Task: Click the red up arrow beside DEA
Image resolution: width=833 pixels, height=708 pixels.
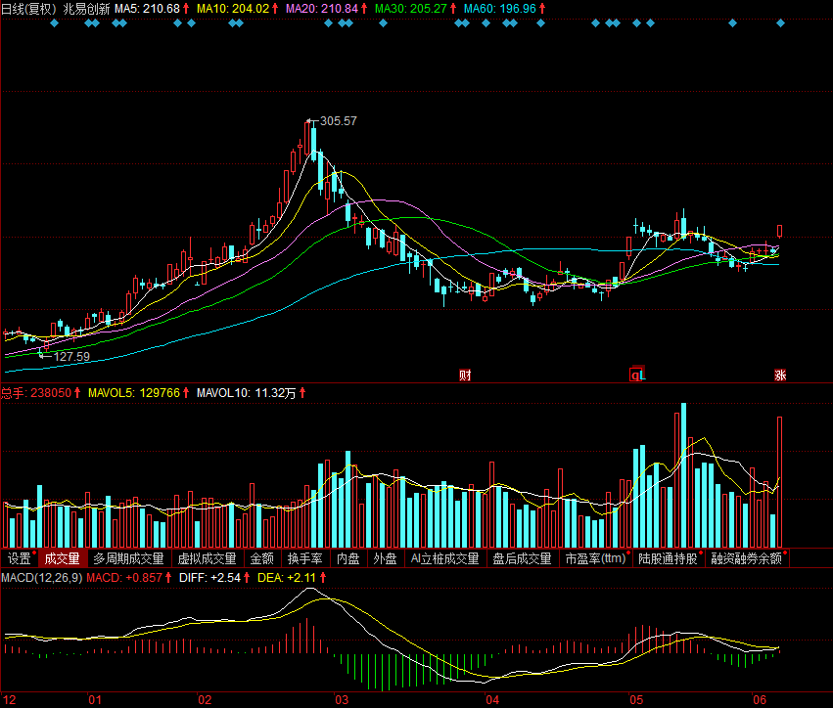Action: [323, 578]
